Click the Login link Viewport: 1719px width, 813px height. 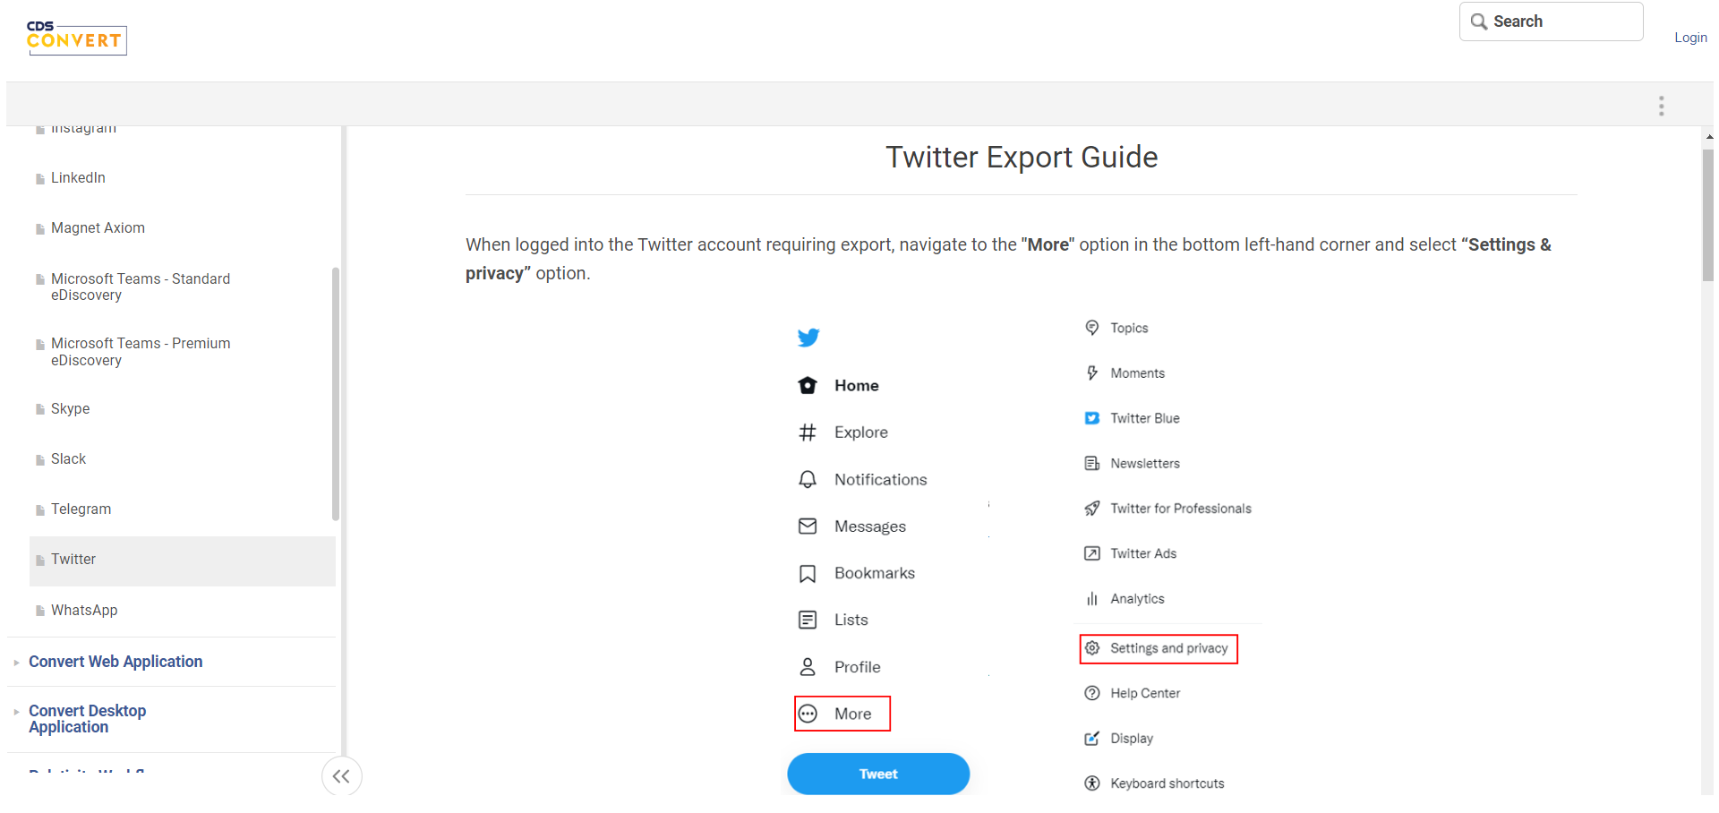tap(1690, 38)
